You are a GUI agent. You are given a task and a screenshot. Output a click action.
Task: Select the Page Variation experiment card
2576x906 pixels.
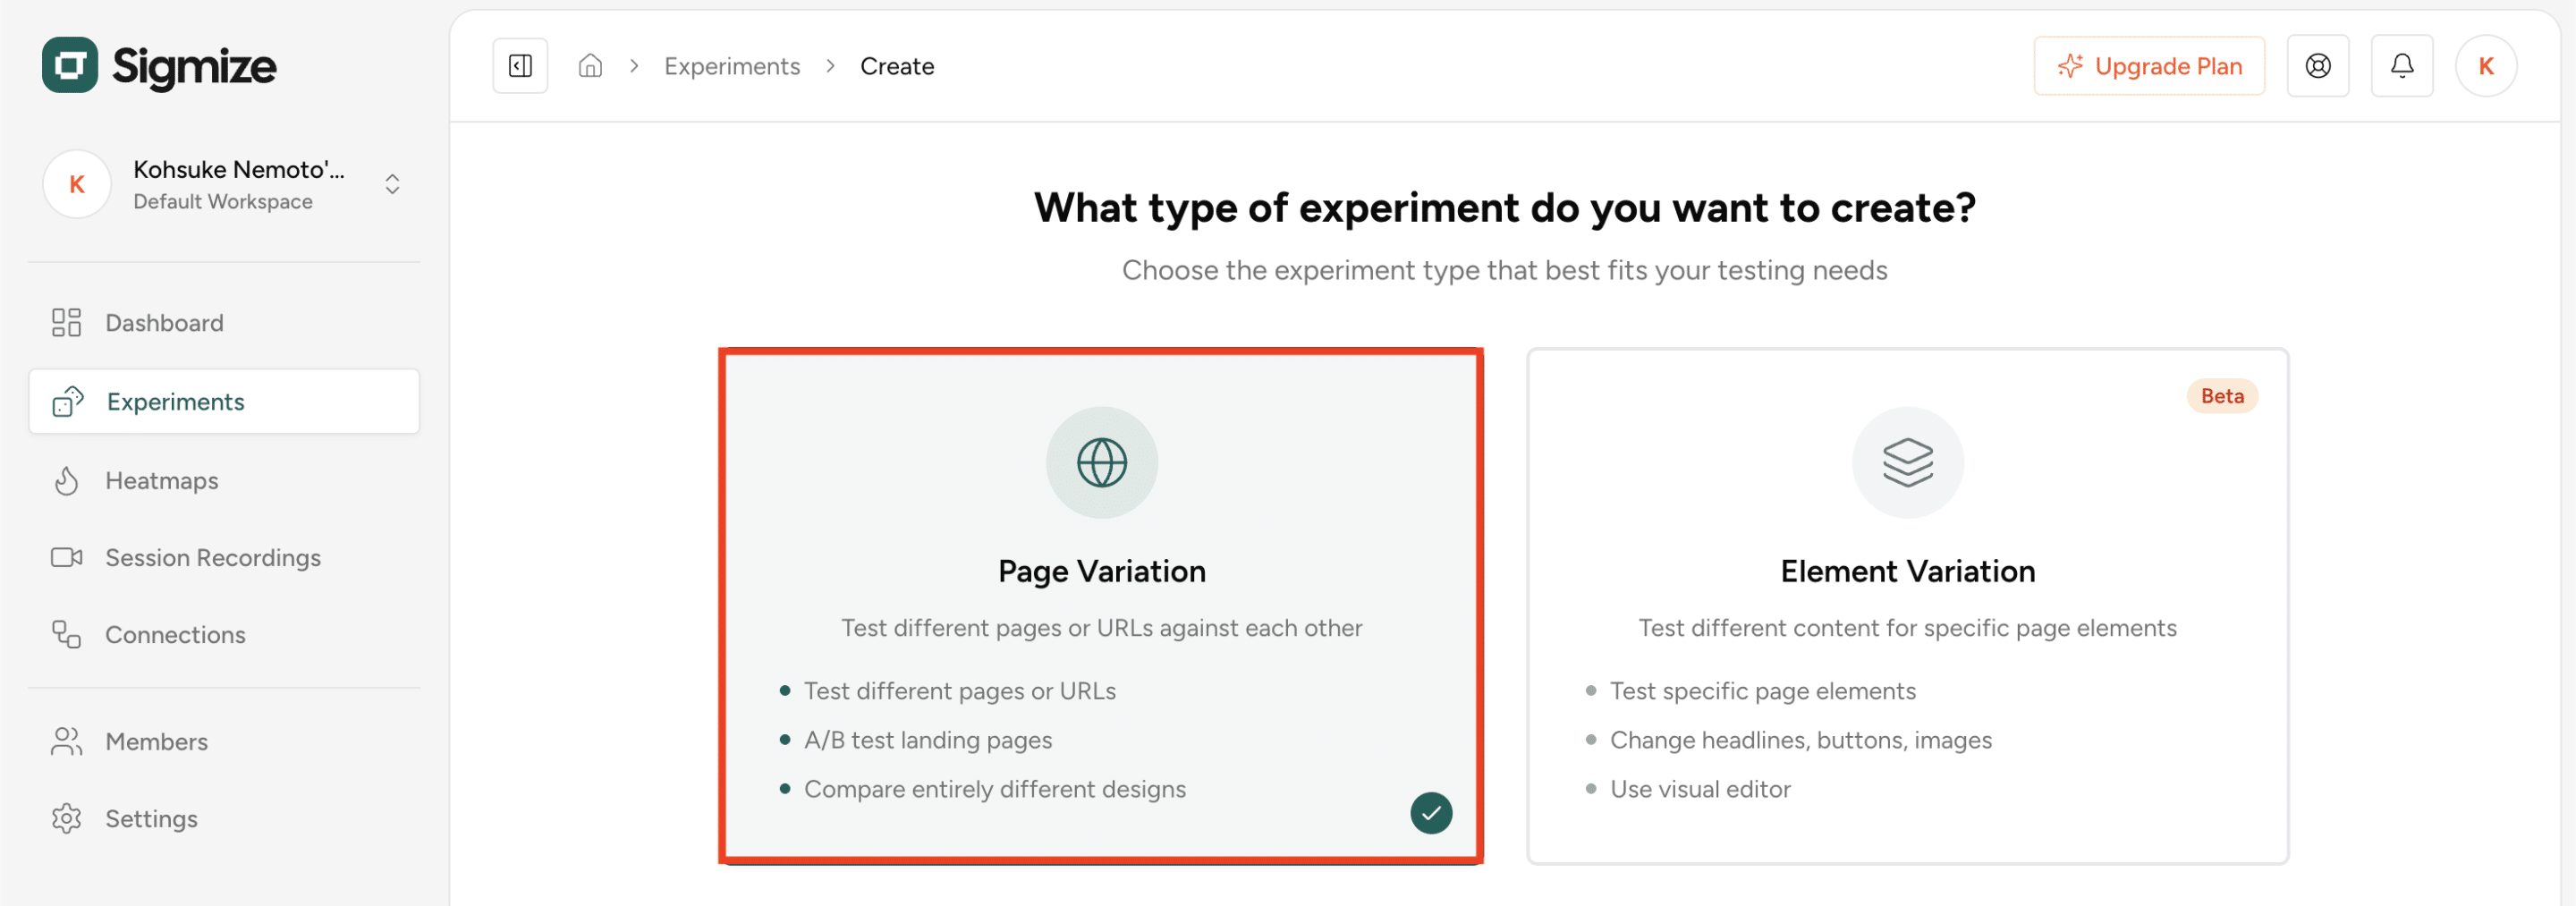point(1101,605)
